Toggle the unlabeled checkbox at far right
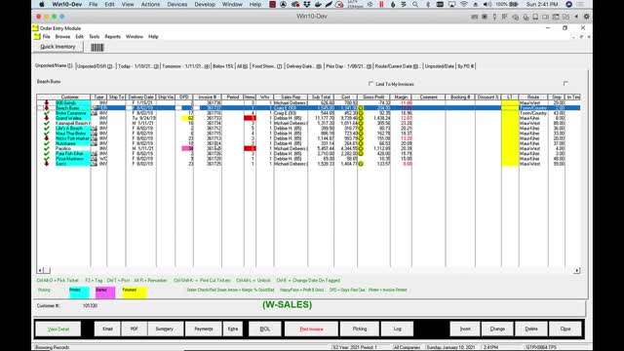The image size is (624, 351). click(565, 83)
